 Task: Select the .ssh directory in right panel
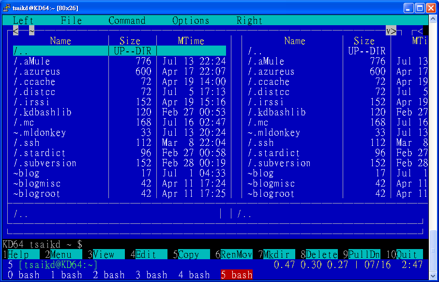(261, 143)
